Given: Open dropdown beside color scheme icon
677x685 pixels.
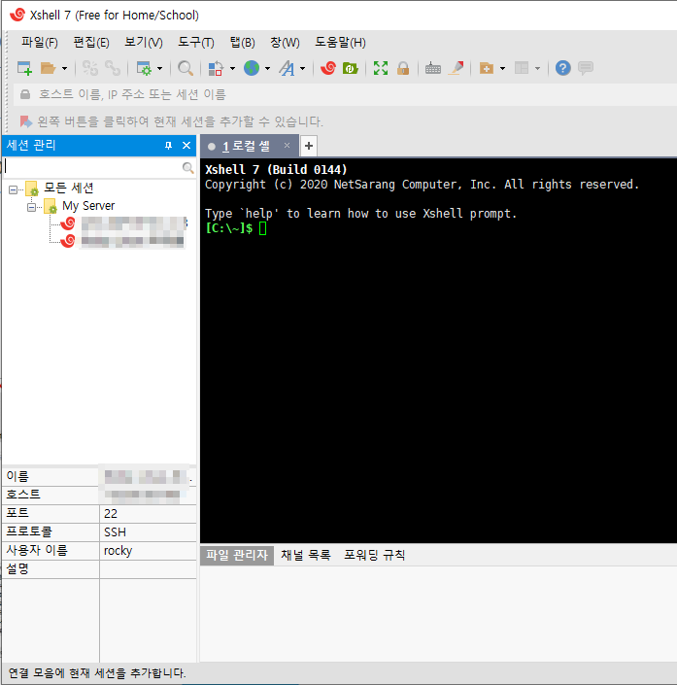Looking at the screenshot, I should tap(232, 69).
